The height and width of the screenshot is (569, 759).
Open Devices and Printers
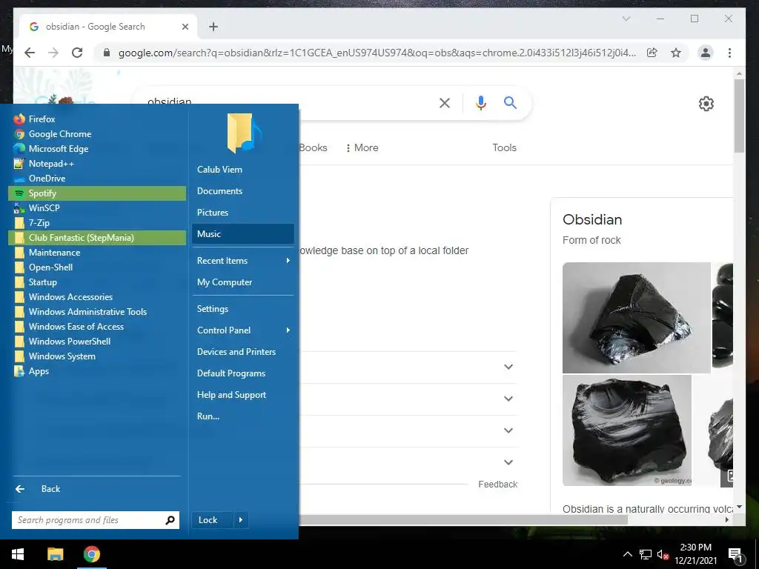click(x=243, y=352)
